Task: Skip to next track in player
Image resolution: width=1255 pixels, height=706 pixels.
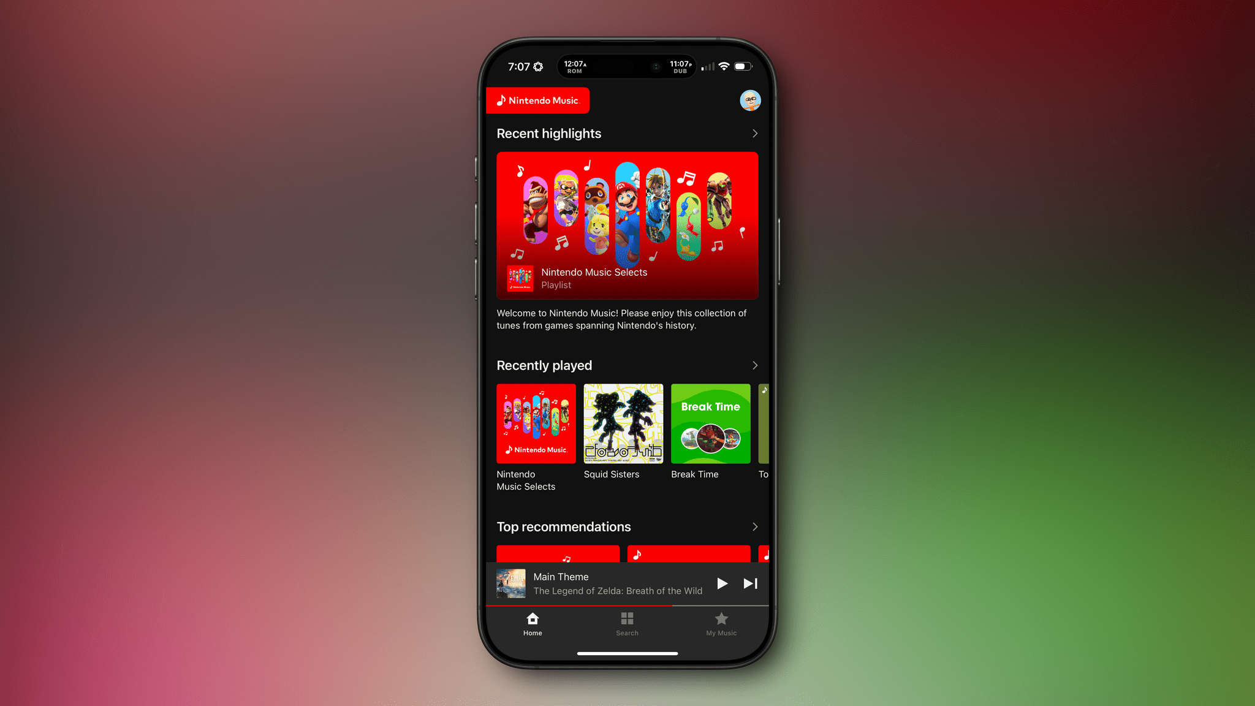Action: point(749,583)
